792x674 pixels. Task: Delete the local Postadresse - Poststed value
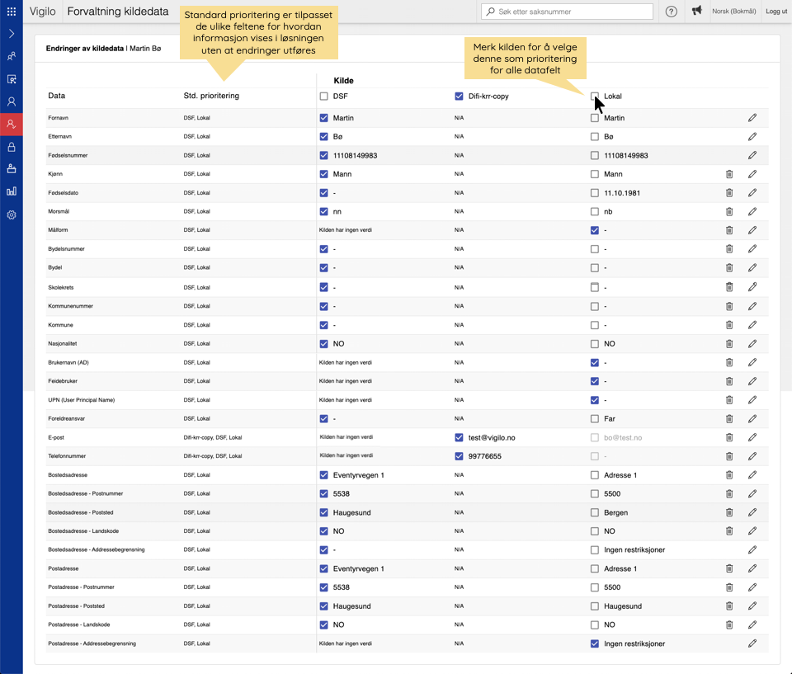coord(728,606)
